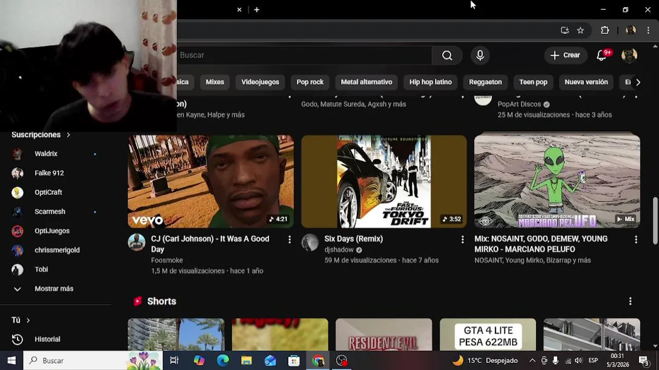Show hidden system tray icons
This screenshot has width=659, height=370.
[532, 361]
